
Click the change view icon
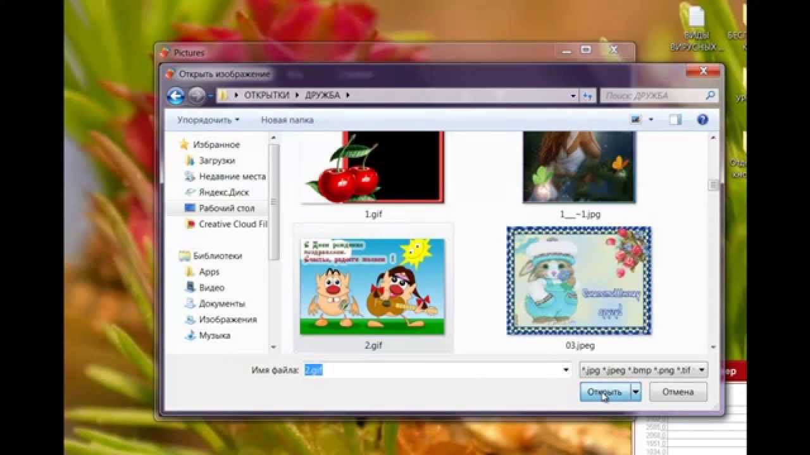tap(636, 119)
